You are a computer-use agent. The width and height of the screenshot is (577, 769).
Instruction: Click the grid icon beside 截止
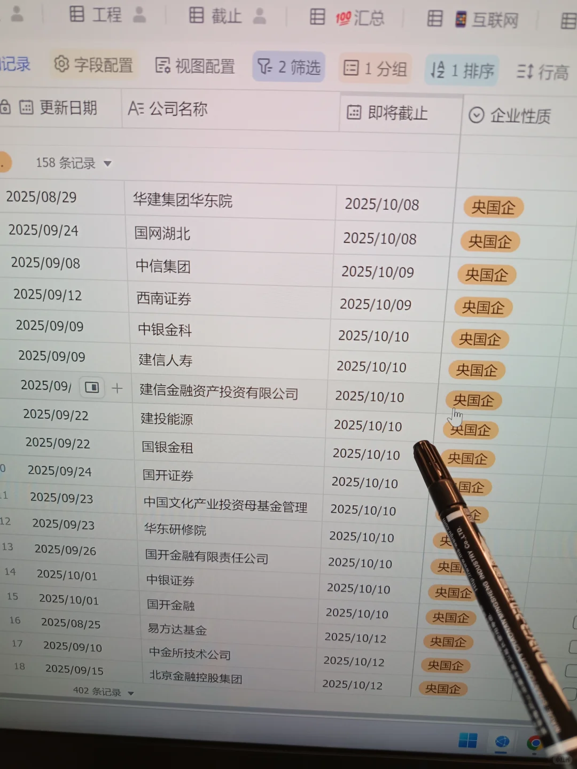tap(197, 15)
